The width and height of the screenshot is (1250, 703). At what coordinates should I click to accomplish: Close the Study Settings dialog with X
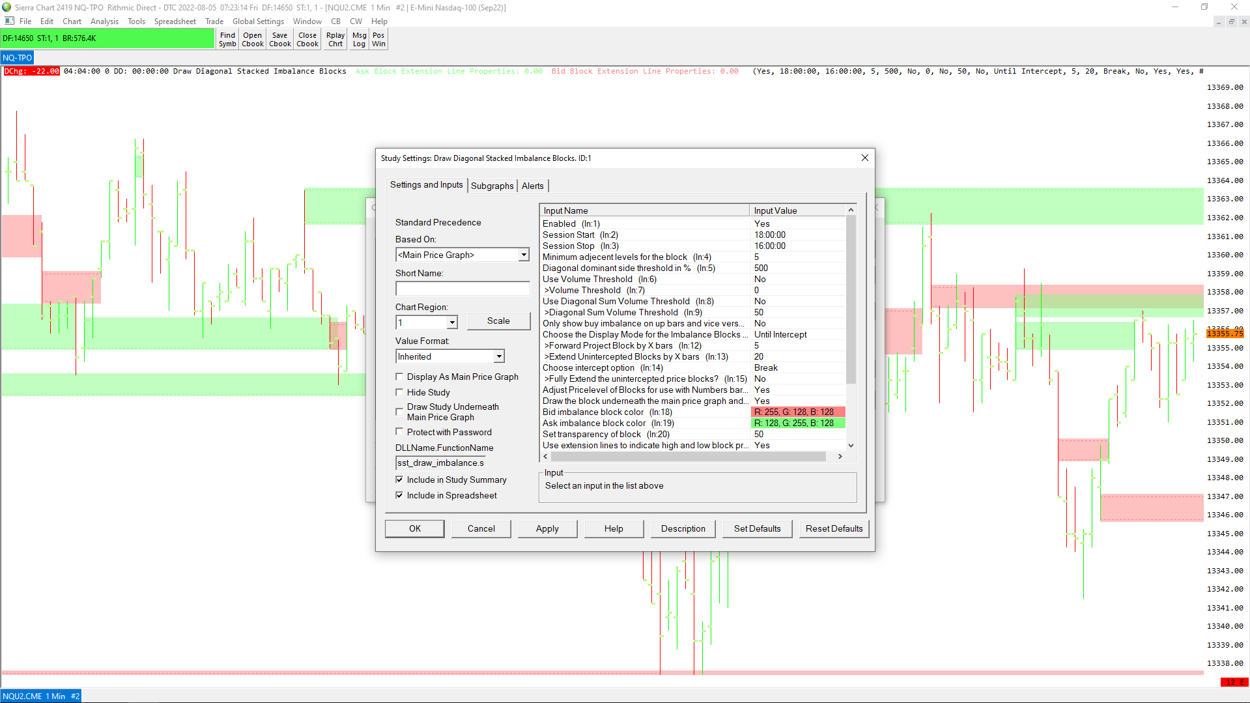(x=864, y=158)
